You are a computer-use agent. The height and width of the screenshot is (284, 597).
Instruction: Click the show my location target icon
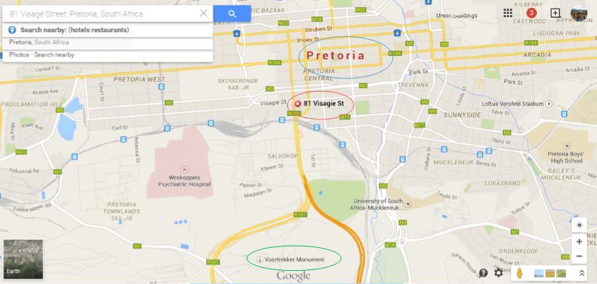[579, 225]
